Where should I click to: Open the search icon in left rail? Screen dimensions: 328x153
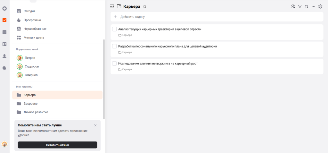click(4, 68)
